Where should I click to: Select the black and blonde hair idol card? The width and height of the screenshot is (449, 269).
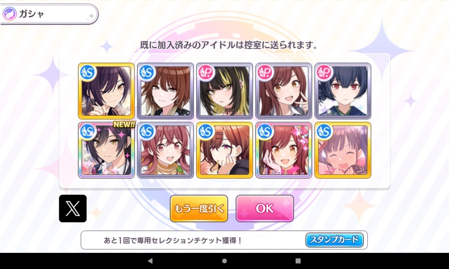pos(224,91)
